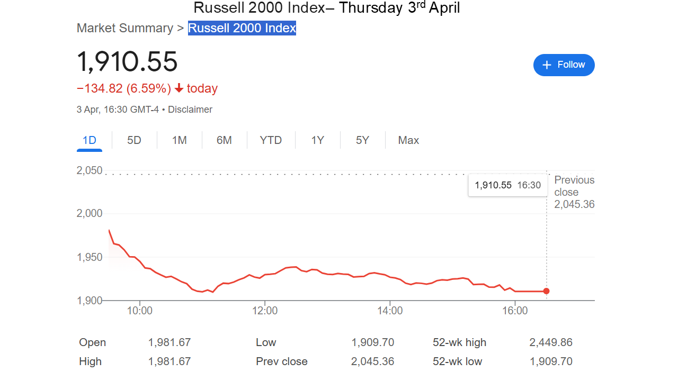This screenshot has height=381, width=678.
Task: Click the 1,910.55 16:30 chart tooltip
Action: (x=507, y=185)
